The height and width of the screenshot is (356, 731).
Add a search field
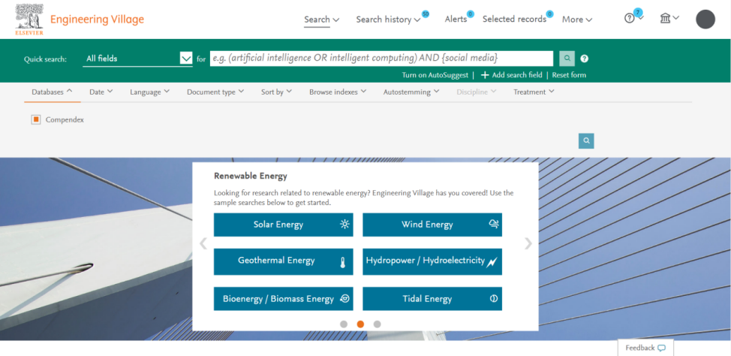point(511,75)
